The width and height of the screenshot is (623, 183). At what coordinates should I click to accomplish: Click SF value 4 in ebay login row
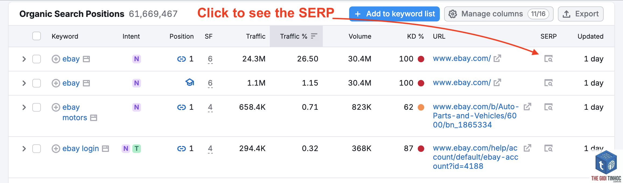(210, 149)
